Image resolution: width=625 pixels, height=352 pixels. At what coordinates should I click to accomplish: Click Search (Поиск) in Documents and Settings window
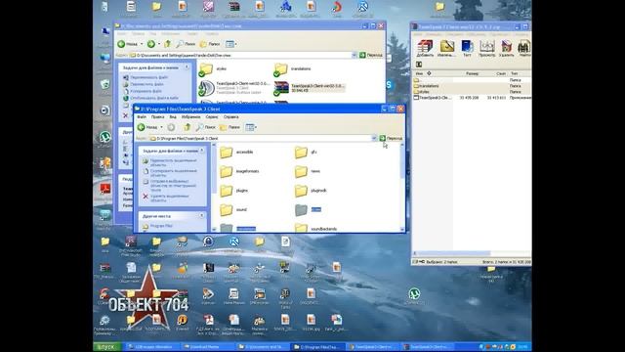[186, 44]
